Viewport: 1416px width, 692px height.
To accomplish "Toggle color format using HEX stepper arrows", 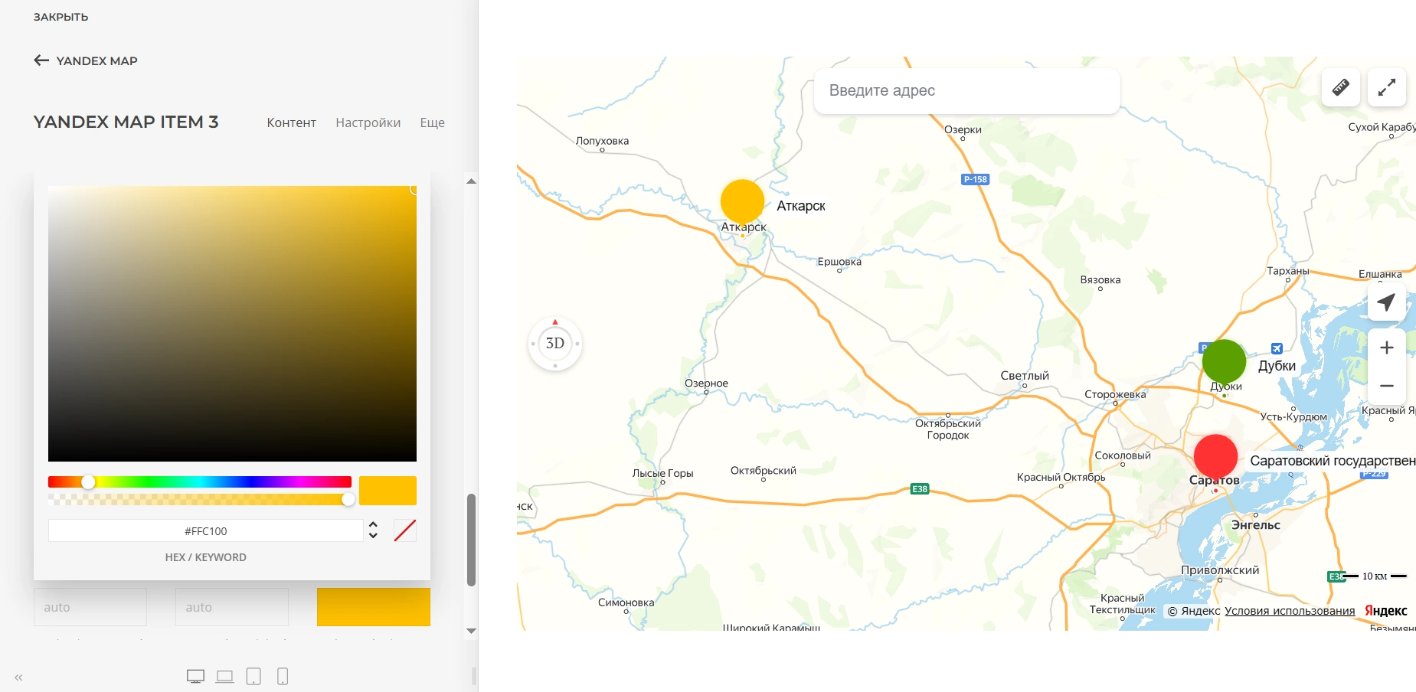I will coord(373,530).
